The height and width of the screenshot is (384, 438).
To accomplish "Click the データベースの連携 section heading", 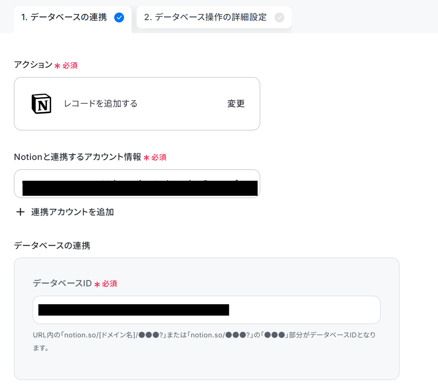I will pyautogui.click(x=52, y=246).
